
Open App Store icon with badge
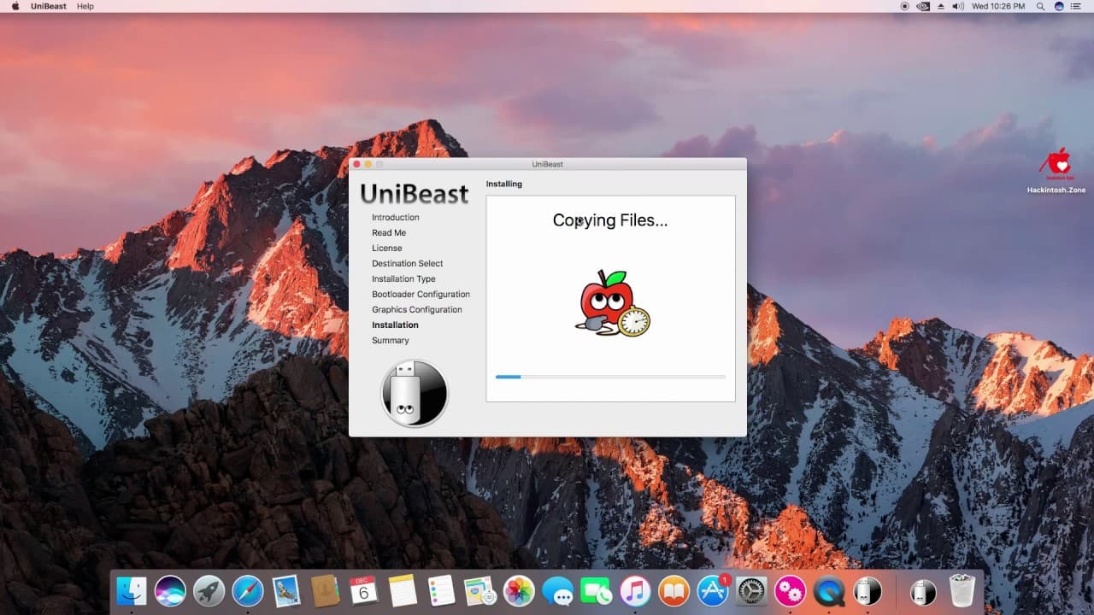713,590
